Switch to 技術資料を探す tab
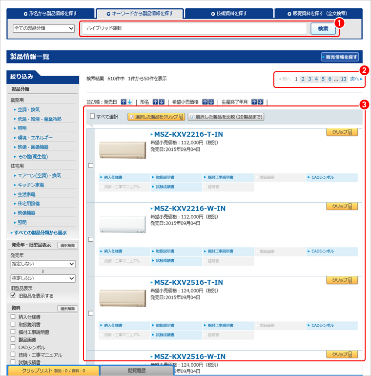Image resolution: width=371 pixels, height=376 pixels. [x=228, y=14]
